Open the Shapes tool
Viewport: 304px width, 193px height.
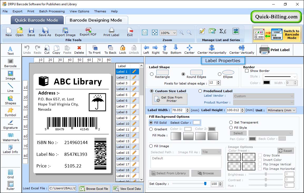pos(11,100)
